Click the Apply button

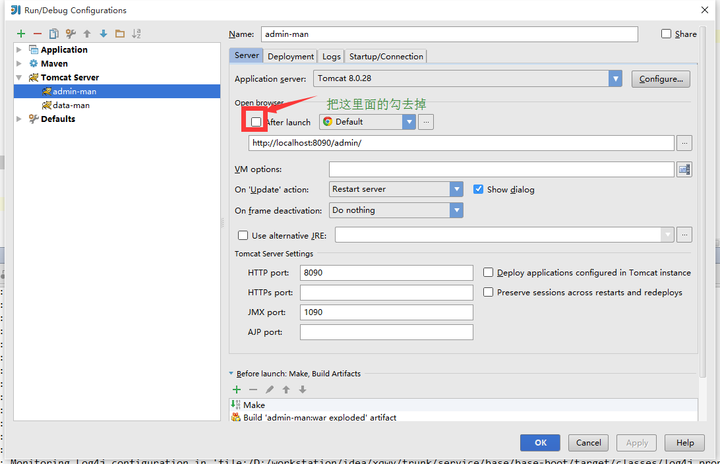(x=637, y=443)
